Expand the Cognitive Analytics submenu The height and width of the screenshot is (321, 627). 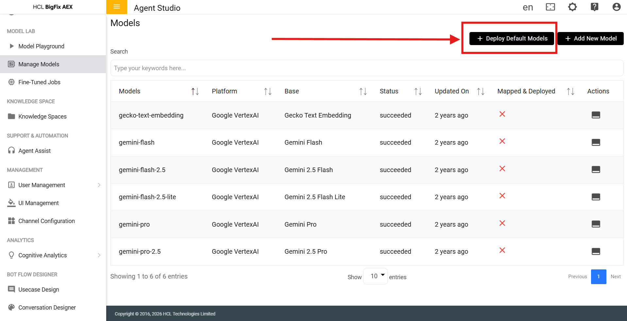(x=99, y=255)
